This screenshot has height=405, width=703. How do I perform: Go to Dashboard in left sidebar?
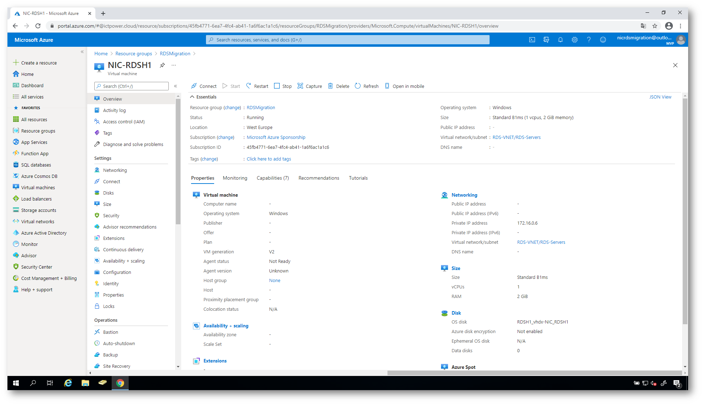28,85
